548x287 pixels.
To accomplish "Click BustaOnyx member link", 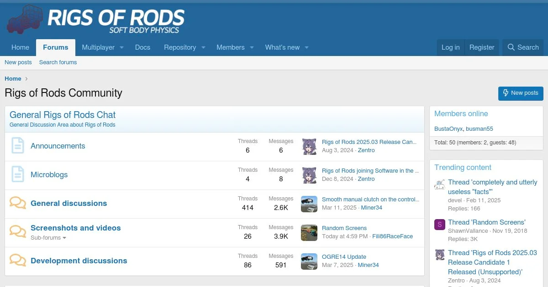I will pos(448,129).
